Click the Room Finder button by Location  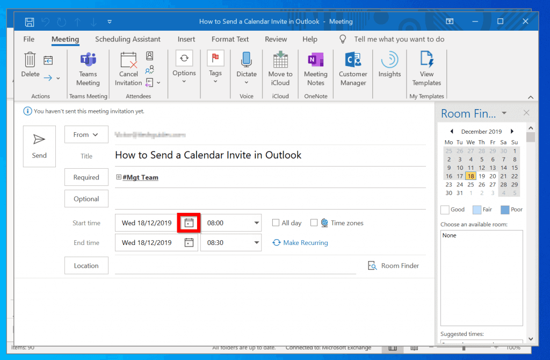pyautogui.click(x=393, y=265)
